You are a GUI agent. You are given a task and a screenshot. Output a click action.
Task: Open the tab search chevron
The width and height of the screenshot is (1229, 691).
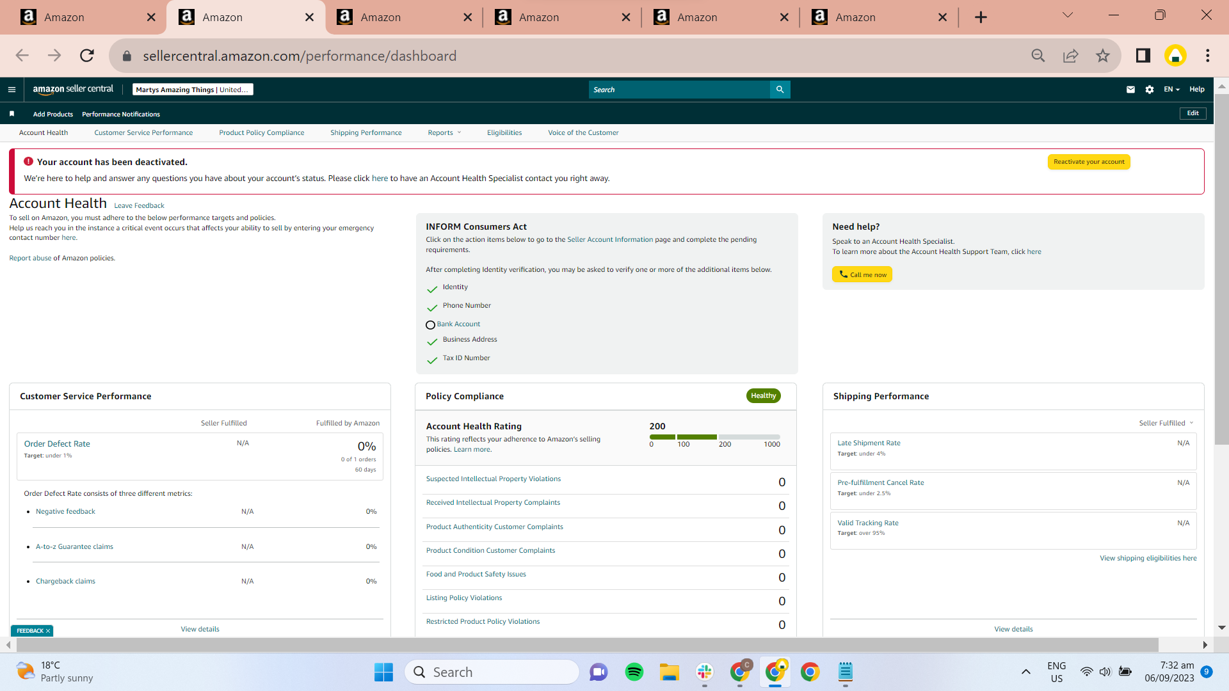point(1068,15)
